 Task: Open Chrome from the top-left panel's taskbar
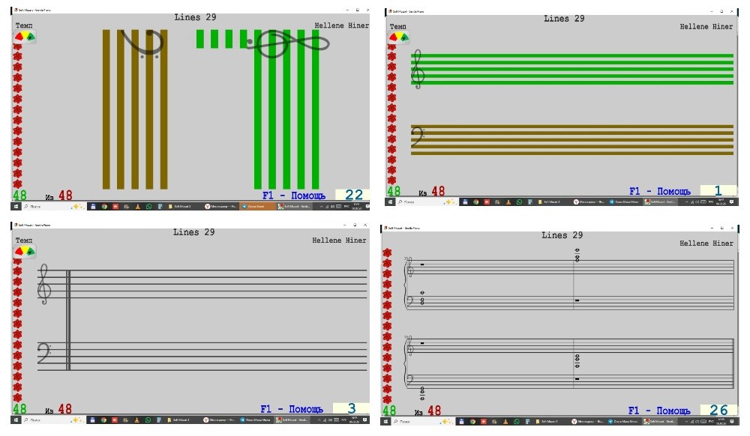click(x=104, y=206)
